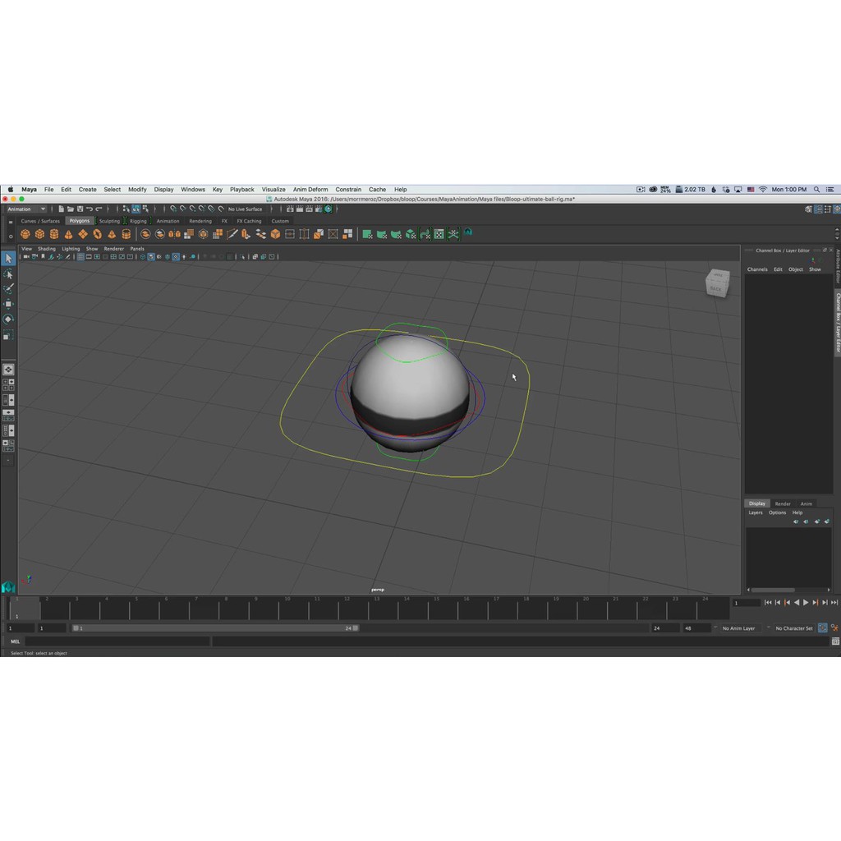Open the No Character Set dropdown
The width and height of the screenshot is (841, 841).
[793, 628]
